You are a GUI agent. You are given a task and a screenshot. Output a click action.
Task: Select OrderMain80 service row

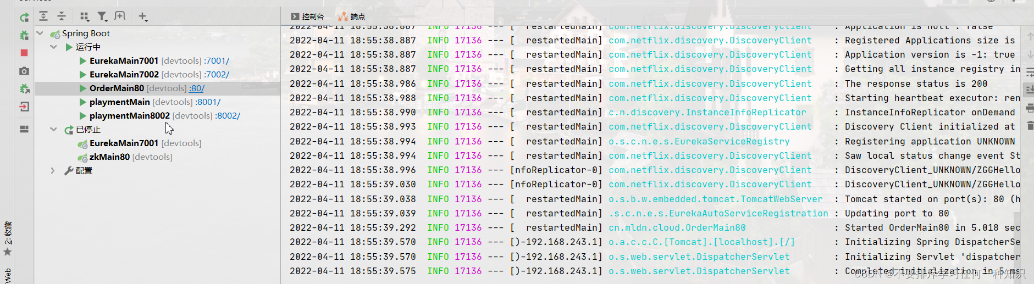tap(158, 88)
